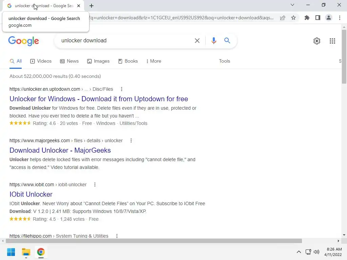Open options for the IObit result
This screenshot has height=260, width=347.
coord(95,185)
